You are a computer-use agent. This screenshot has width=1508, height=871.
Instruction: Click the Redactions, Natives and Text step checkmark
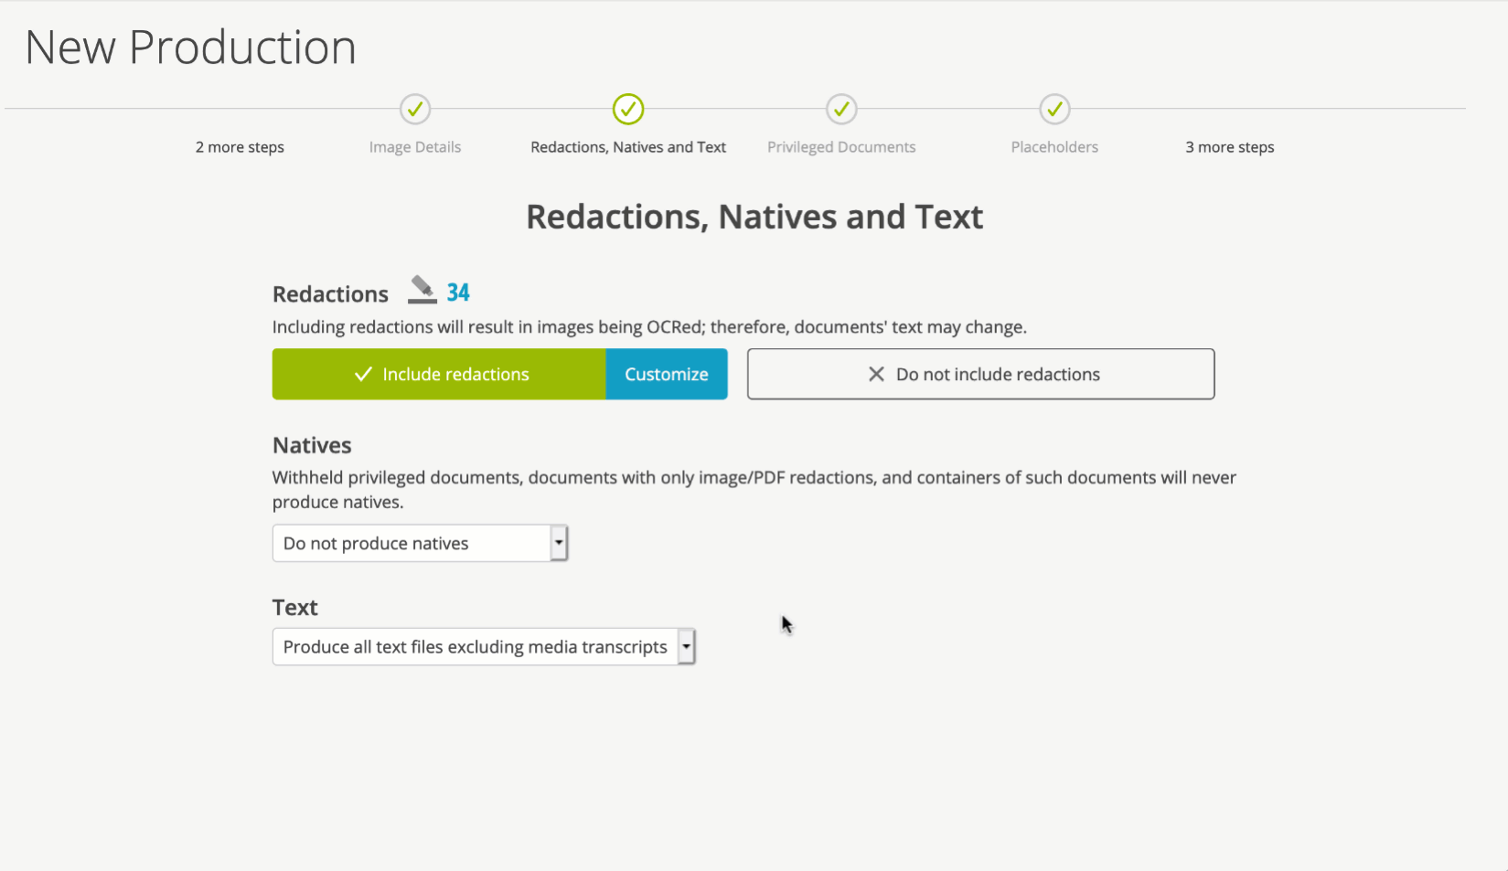tap(628, 110)
